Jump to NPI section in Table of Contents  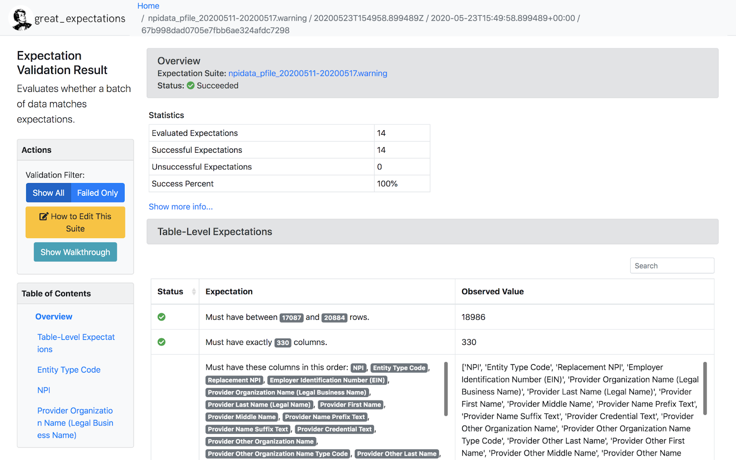(x=43, y=390)
